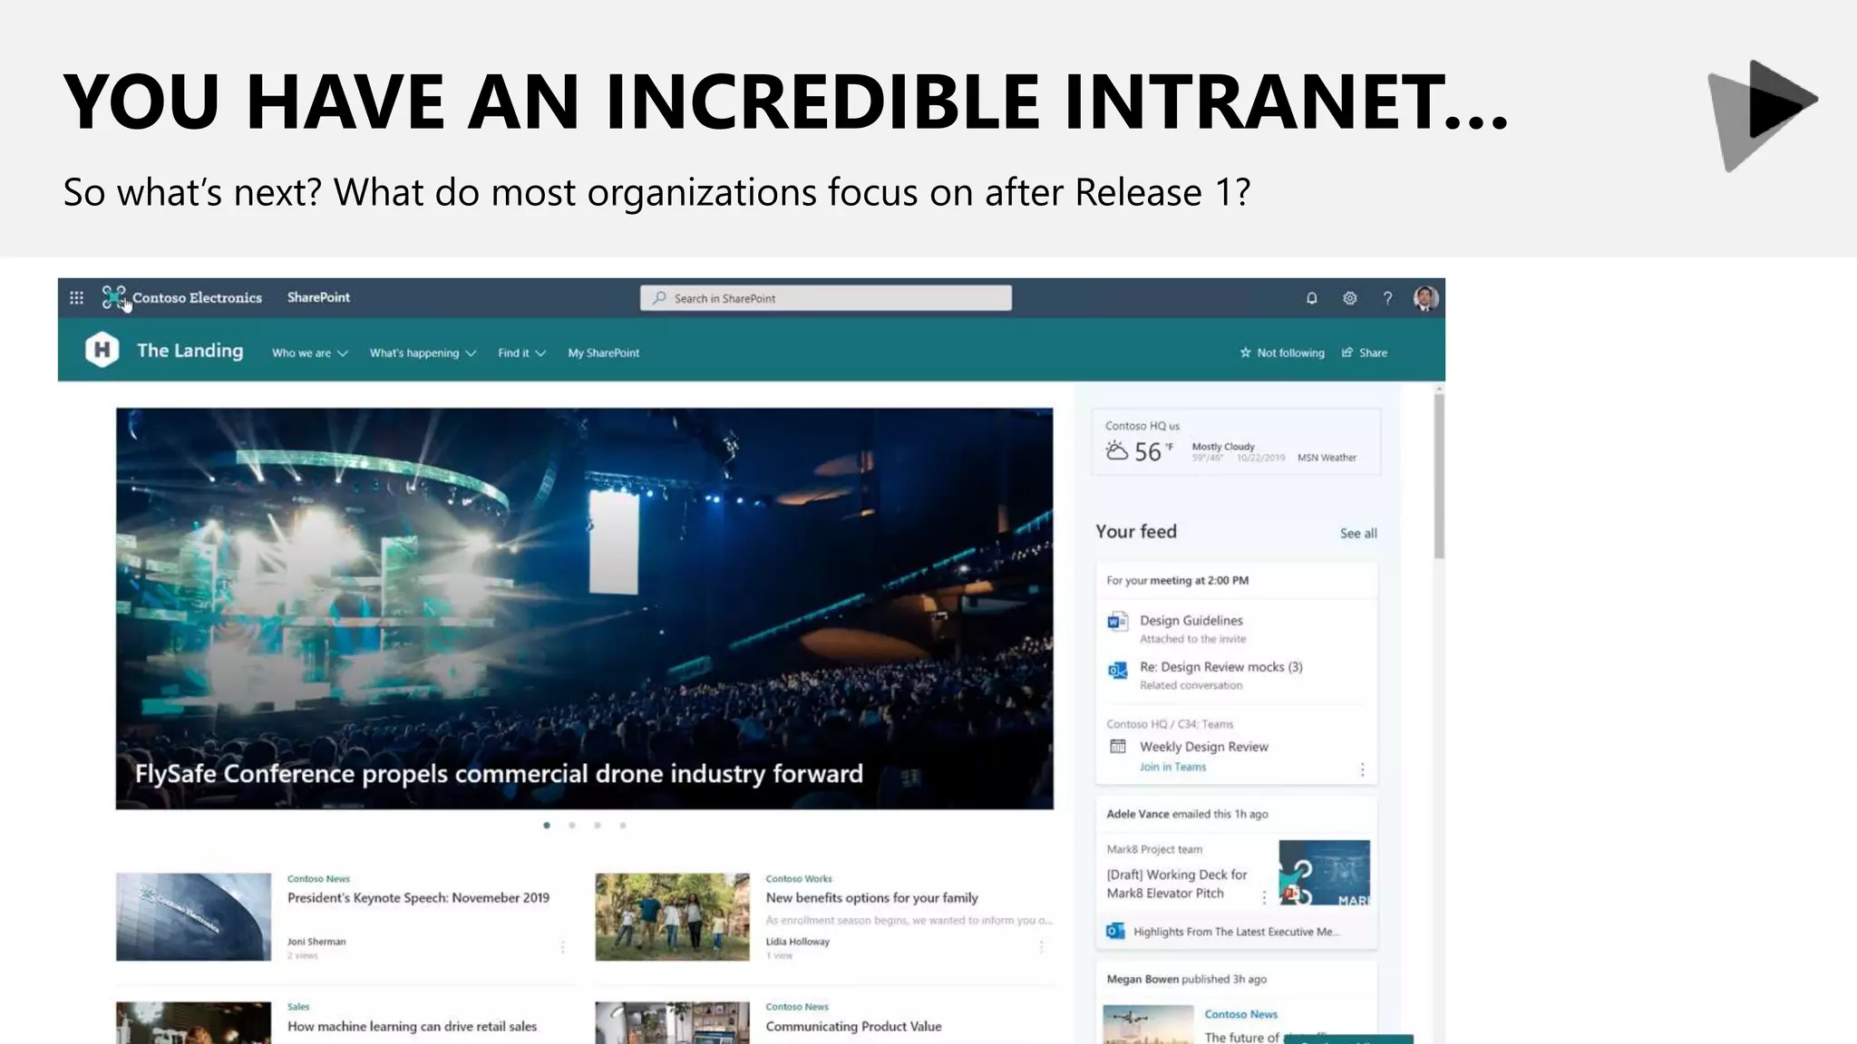The image size is (1857, 1044).
Task: Click the slide deck play arrow logo
Action: point(1763,115)
